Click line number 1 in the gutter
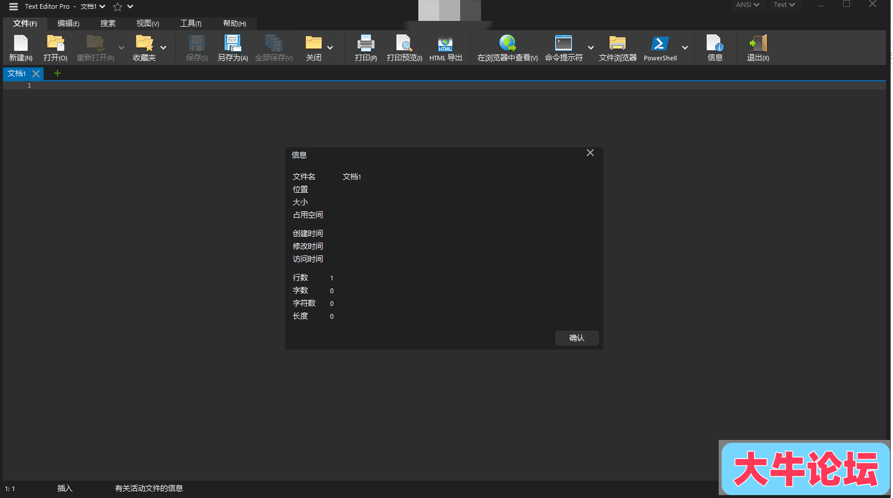 (29, 85)
